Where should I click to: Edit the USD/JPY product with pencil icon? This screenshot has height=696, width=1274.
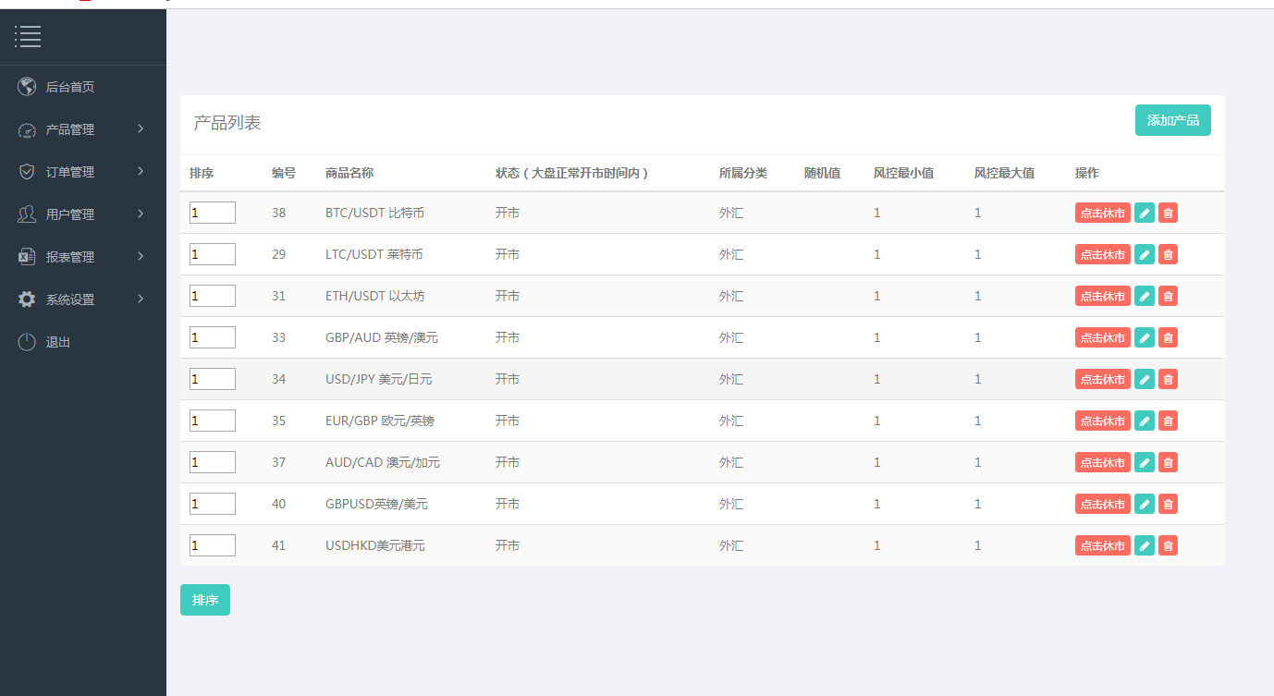pyautogui.click(x=1145, y=379)
